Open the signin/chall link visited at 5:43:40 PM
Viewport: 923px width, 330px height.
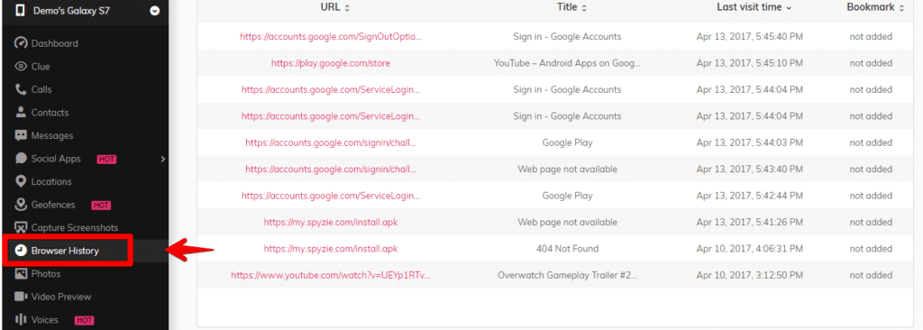click(x=331, y=170)
